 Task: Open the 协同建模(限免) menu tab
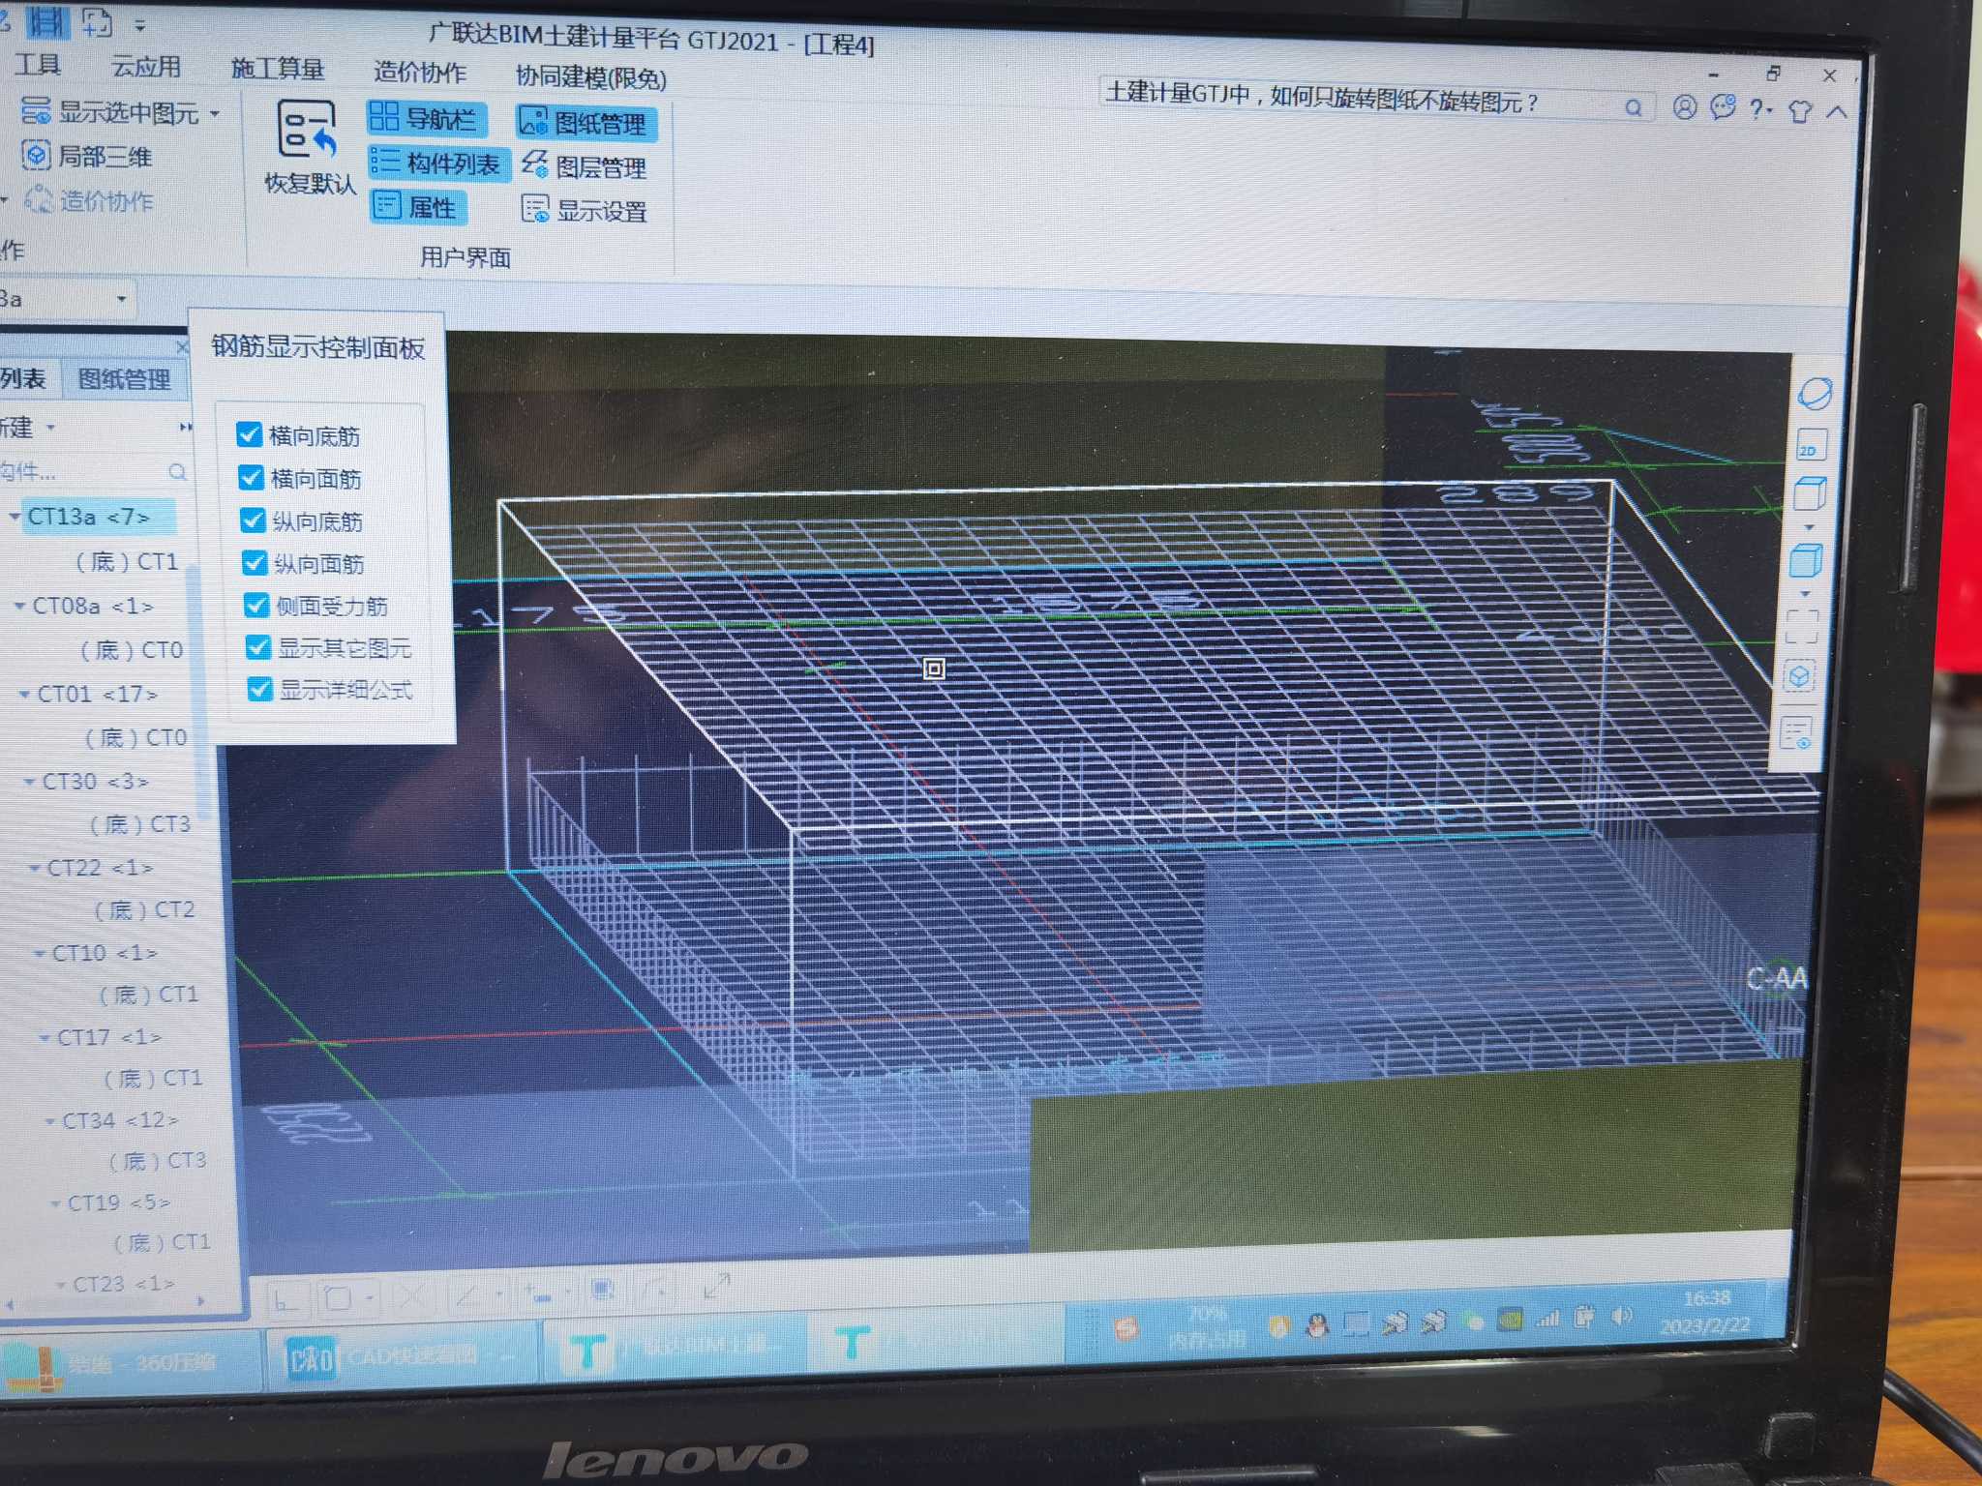590,76
